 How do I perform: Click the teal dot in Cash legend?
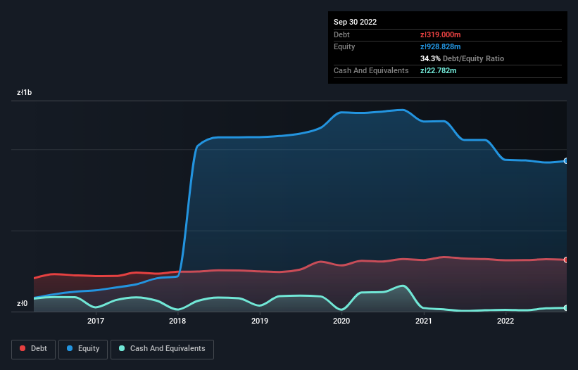[122, 348]
